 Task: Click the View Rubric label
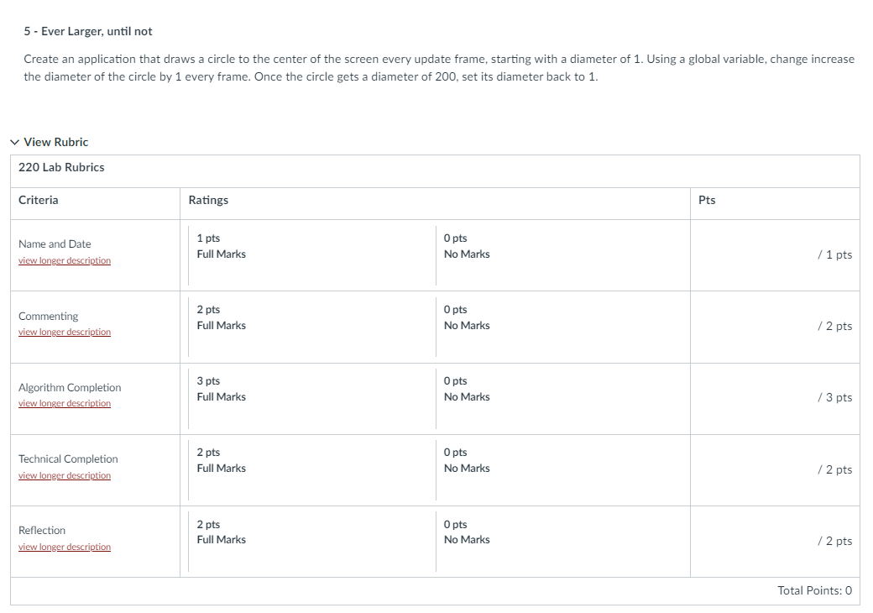(55, 143)
